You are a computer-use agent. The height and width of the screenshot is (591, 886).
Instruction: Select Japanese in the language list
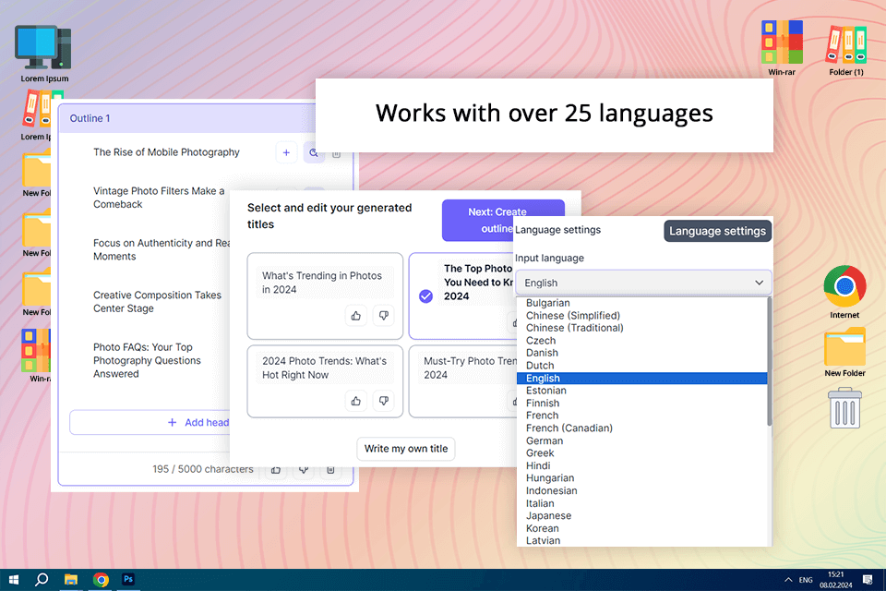point(548,516)
